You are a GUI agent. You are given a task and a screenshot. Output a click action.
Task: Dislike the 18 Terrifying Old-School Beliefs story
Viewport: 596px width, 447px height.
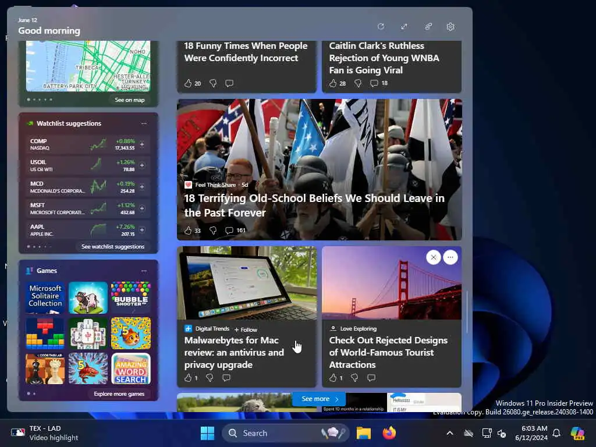pyautogui.click(x=213, y=230)
